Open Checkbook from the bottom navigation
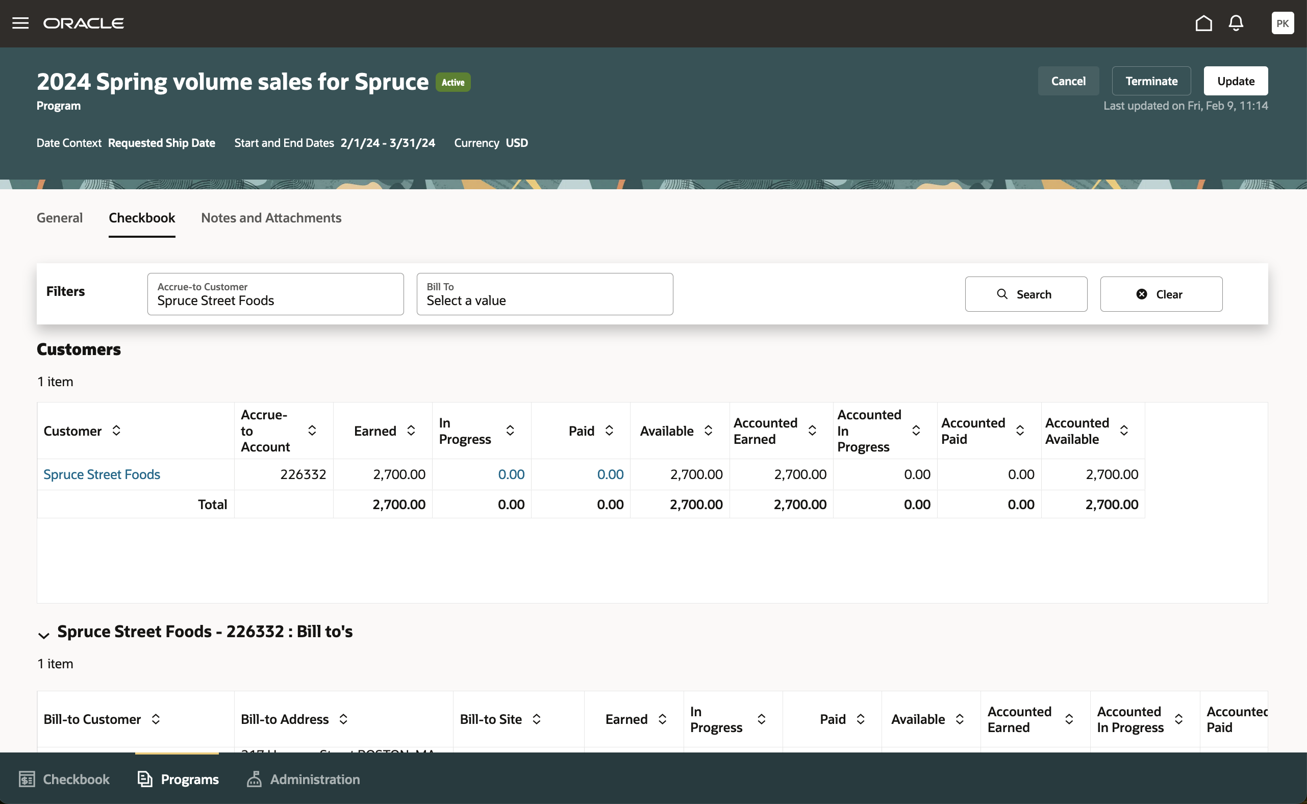1307x804 pixels. tap(64, 778)
